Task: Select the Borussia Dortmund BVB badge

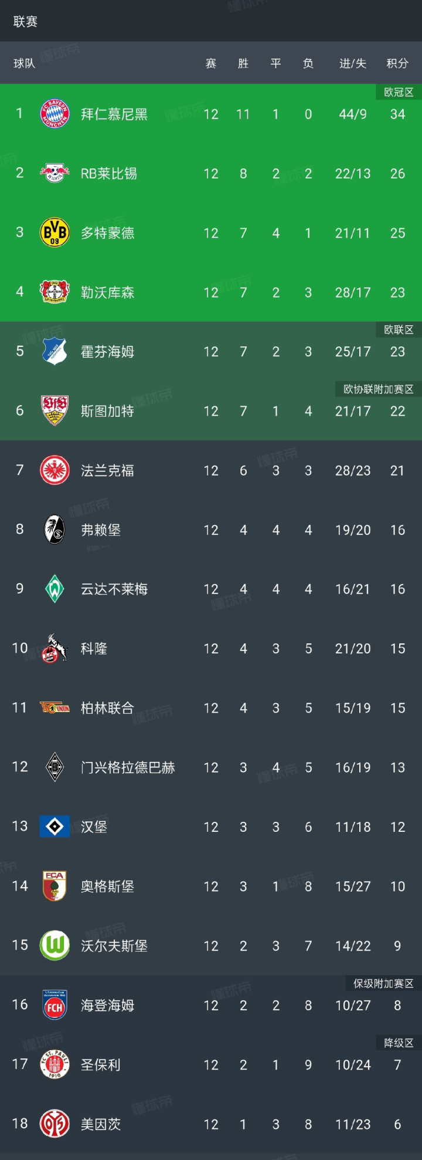Action: 55,232
